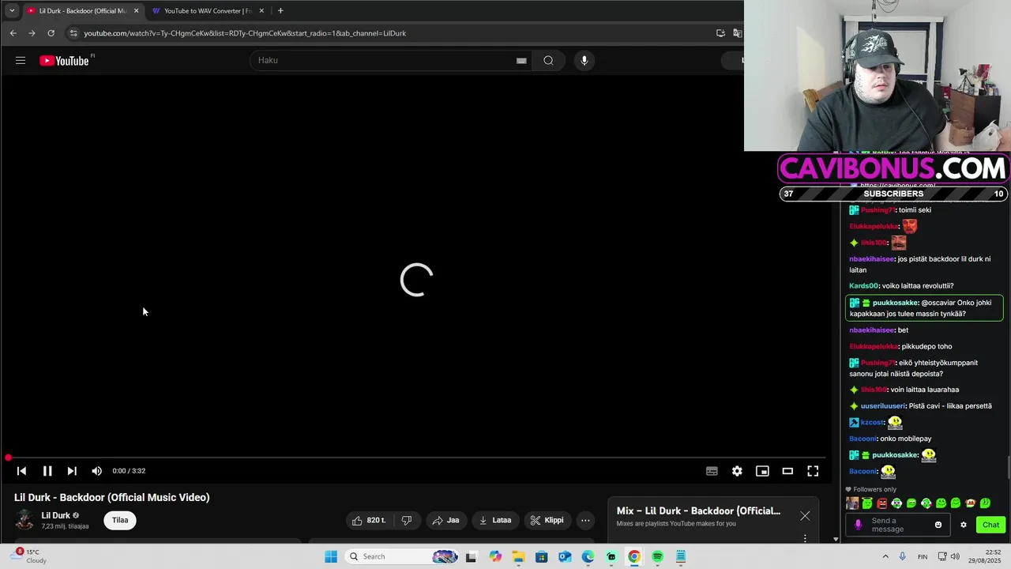Open Spotify from the taskbar
The width and height of the screenshot is (1011, 569).
657,556
